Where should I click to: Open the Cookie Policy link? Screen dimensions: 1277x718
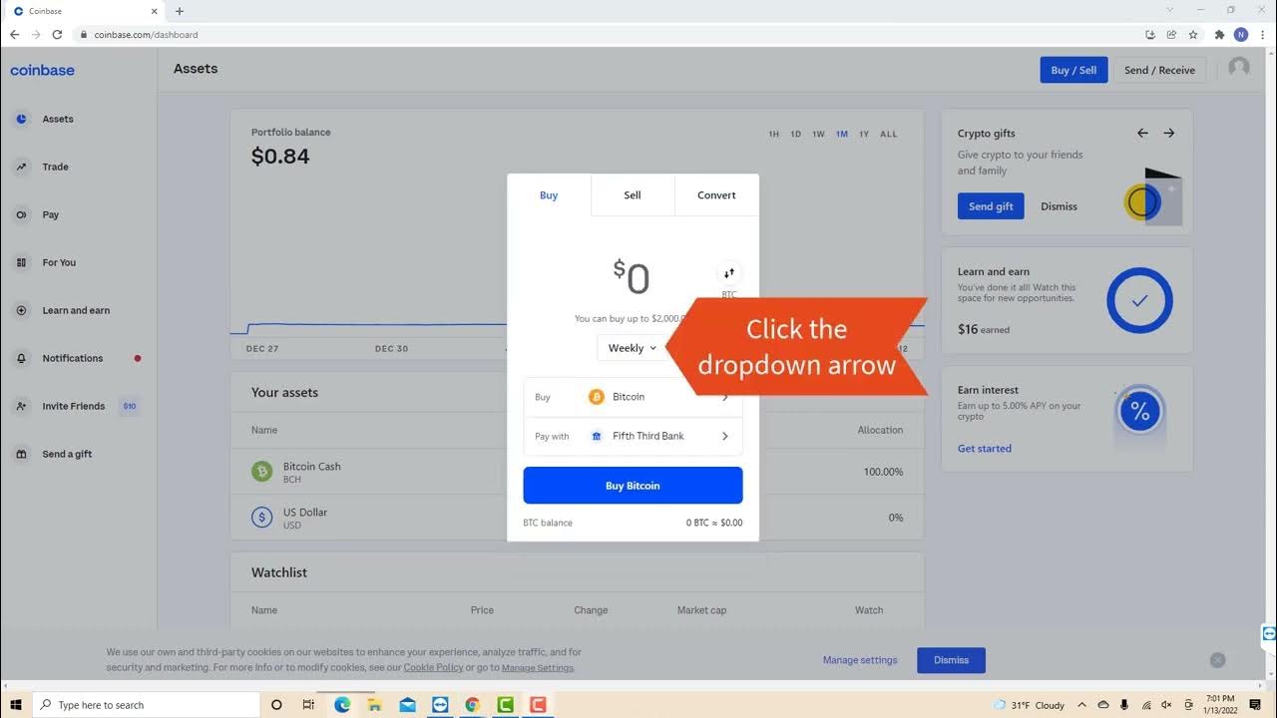point(433,667)
